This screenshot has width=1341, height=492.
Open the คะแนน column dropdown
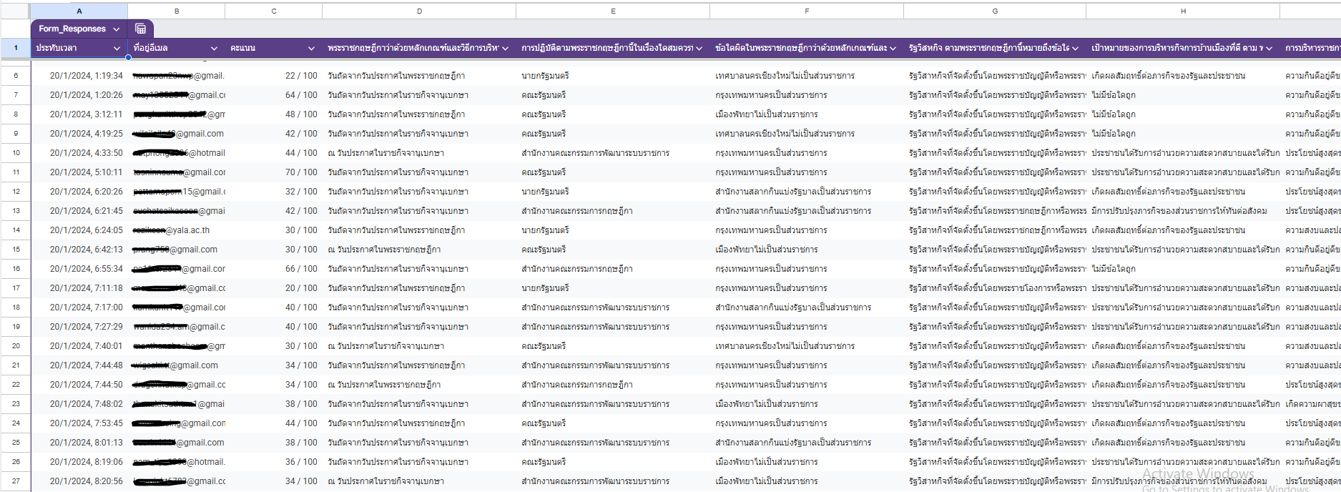point(311,48)
